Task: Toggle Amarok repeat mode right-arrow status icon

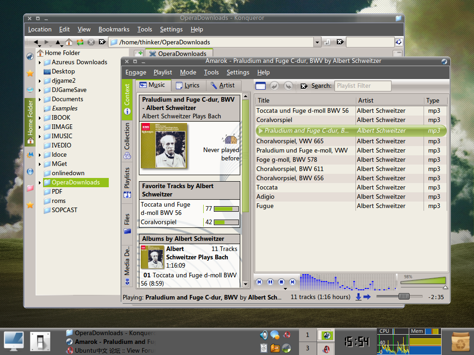Action: click(x=367, y=297)
